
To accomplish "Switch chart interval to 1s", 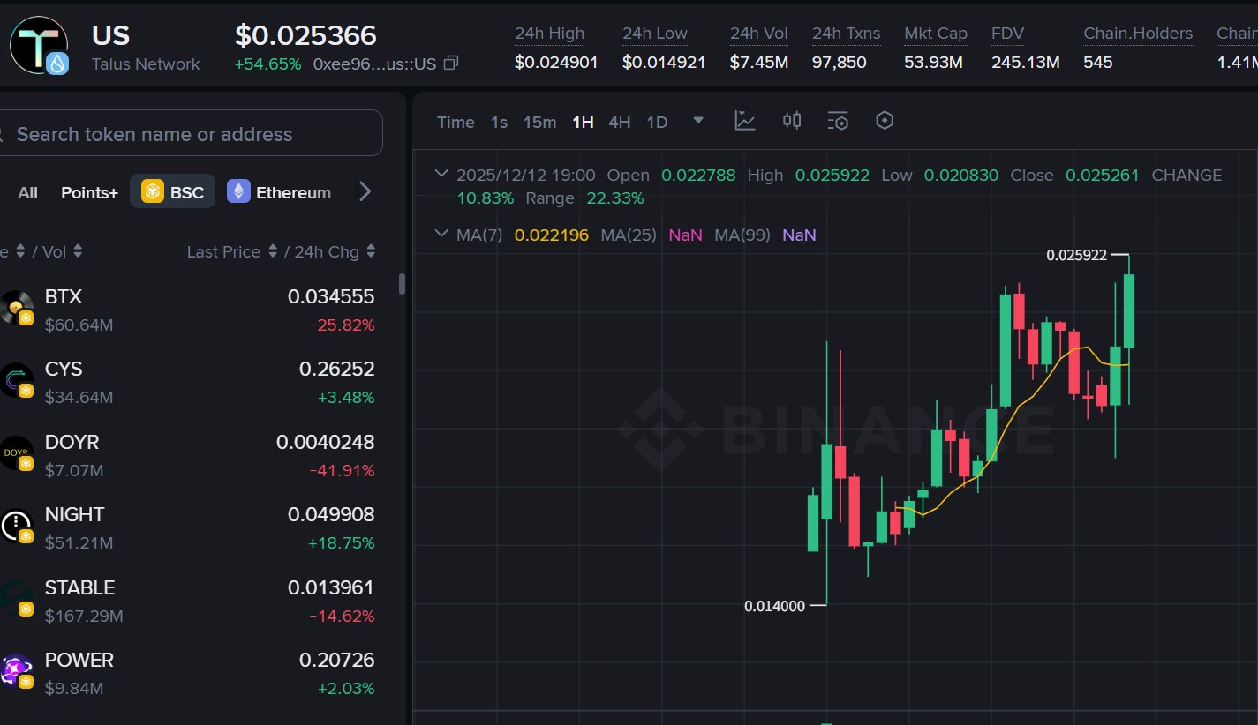I will coord(499,122).
